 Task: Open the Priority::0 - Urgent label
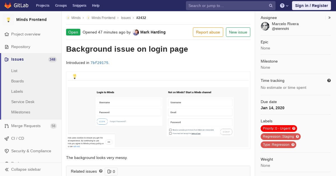point(277,129)
